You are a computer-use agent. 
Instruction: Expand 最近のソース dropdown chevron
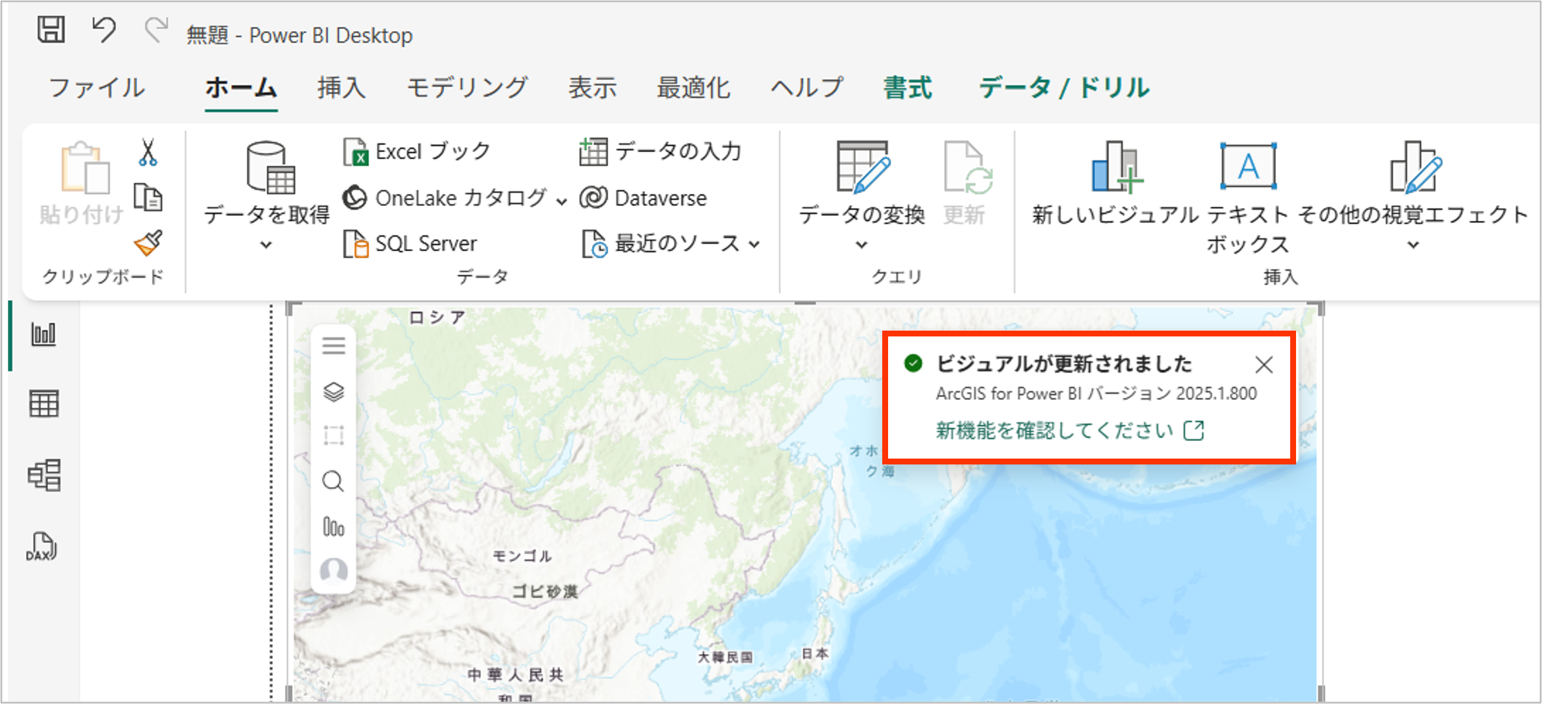click(x=754, y=244)
